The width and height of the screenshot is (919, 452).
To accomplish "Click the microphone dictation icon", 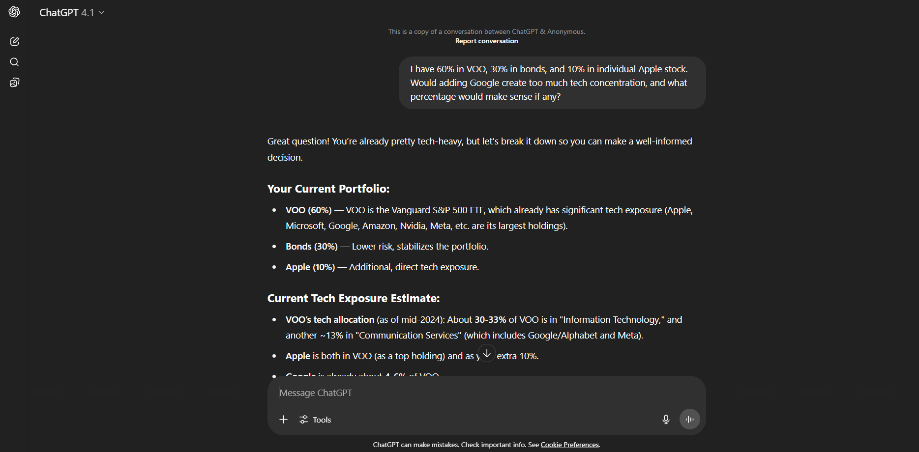I will pos(666,420).
